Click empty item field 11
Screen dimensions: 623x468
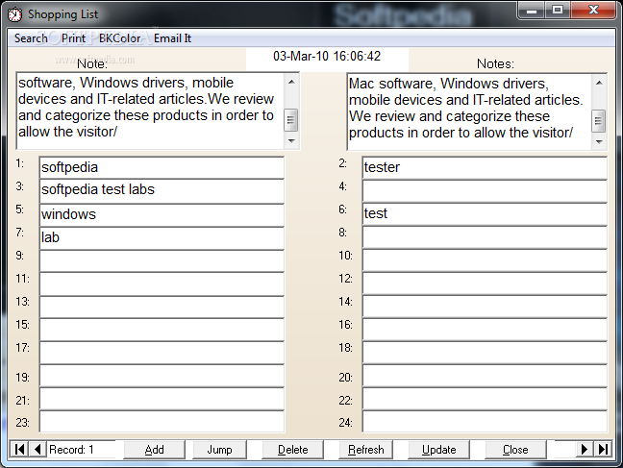pos(162,284)
